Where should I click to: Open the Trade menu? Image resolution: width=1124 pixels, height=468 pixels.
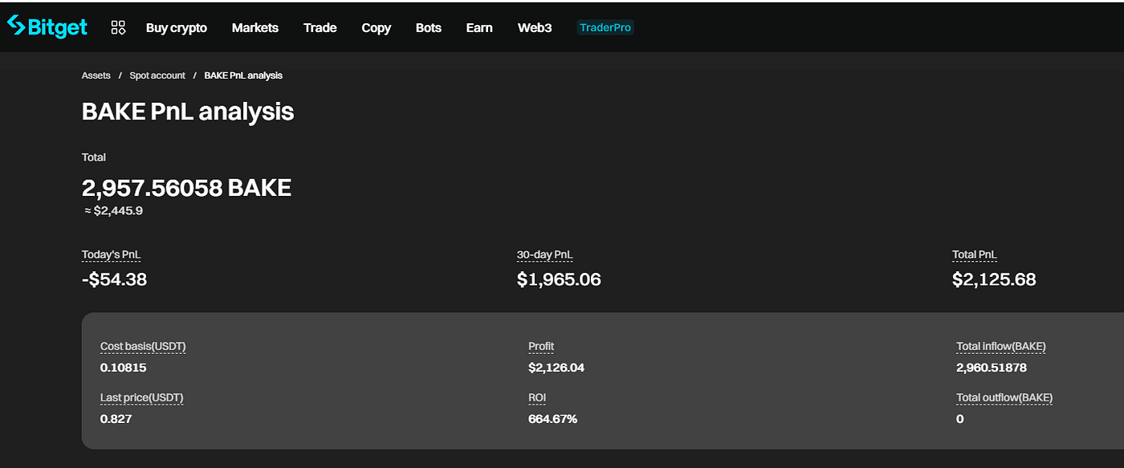click(x=320, y=28)
